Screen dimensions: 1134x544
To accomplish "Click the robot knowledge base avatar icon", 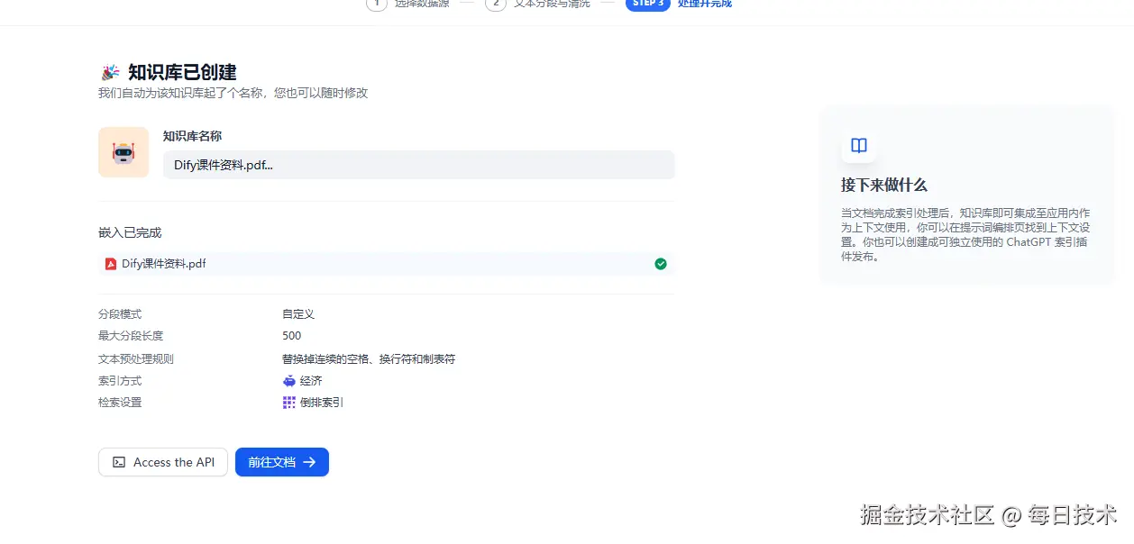I will (123, 152).
